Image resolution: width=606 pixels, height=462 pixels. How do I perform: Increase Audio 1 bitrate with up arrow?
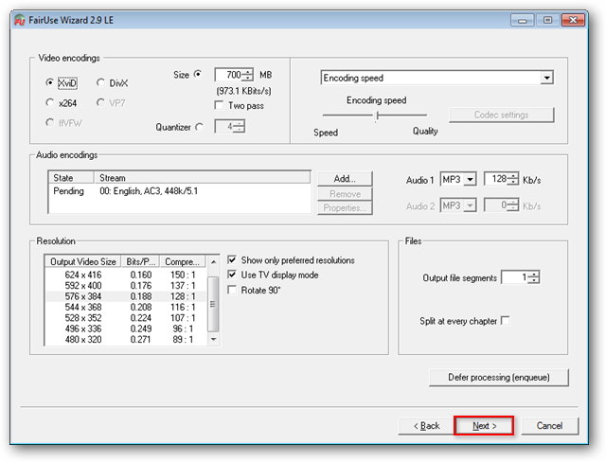pyautogui.click(x=513, y=176)
